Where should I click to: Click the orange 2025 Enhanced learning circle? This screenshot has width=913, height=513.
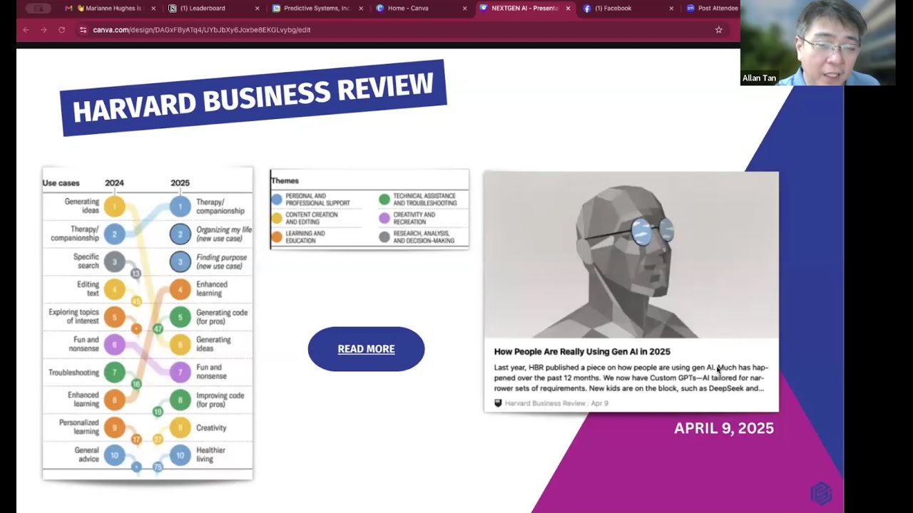click(180, 289)
